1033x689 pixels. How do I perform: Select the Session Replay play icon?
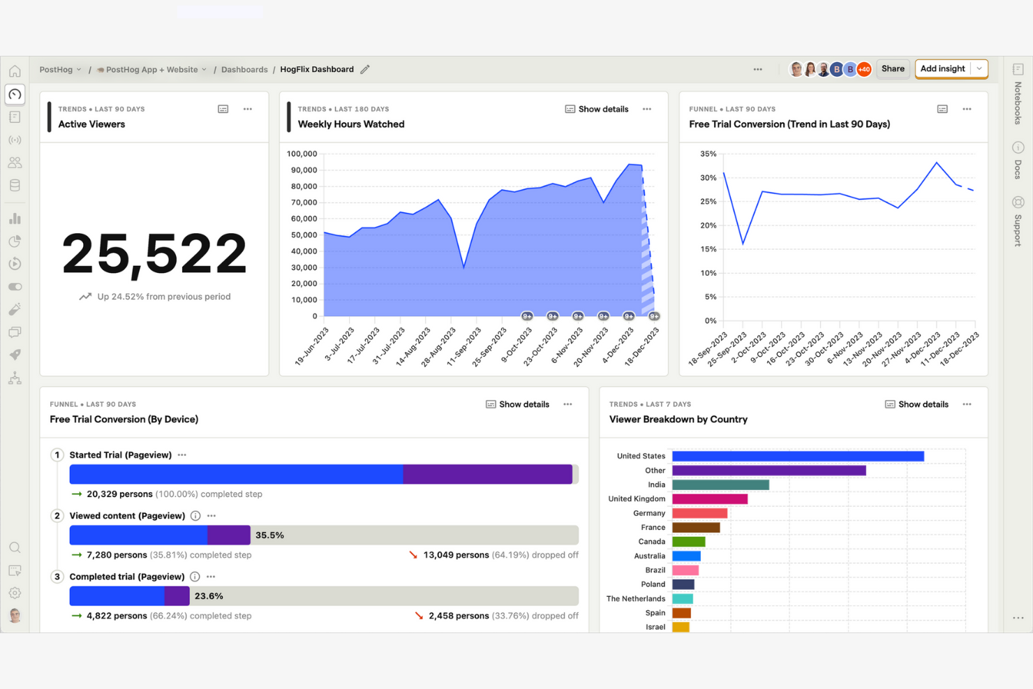(15, 263)
